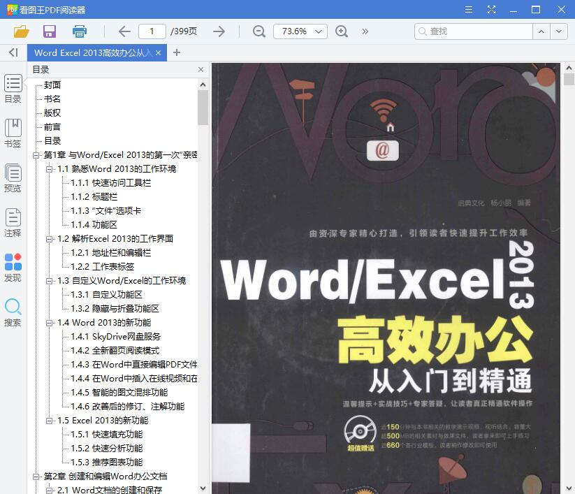
Task: Jump to 封面 in the outline
Action: pyautogui.click(x=52, y=85)
